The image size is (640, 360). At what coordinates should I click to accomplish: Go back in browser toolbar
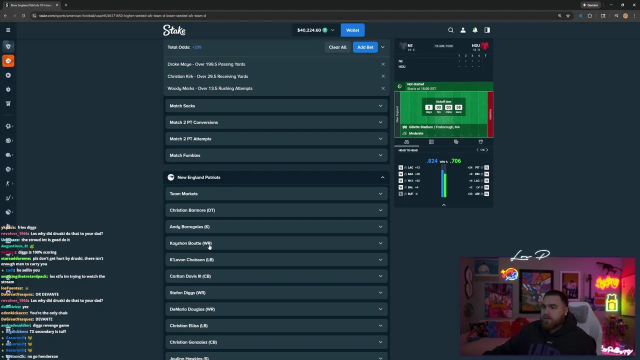(5, 15)
